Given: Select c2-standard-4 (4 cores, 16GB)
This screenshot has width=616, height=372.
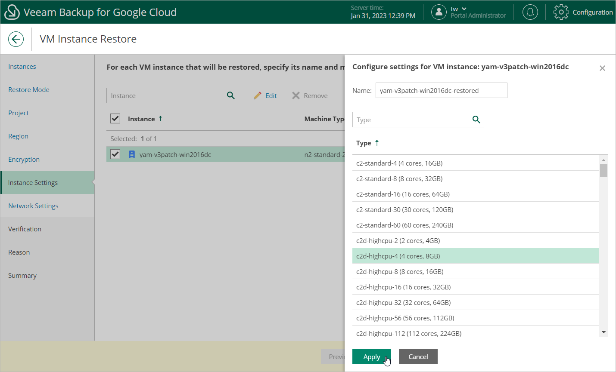Looking at the screenshot, I should point(476,163).
